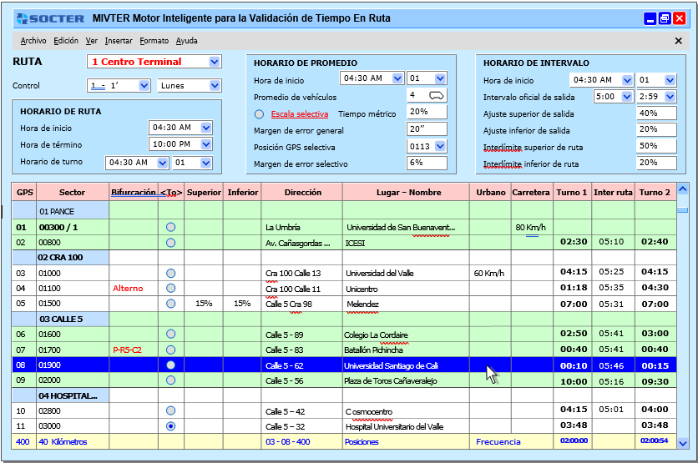Click Interlímite inferior de ruta 20% field
Screen dimensions: 698x463
(x=656, y=163)
